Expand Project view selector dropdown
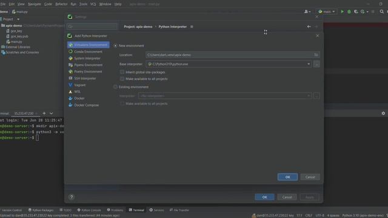Screen dimensions: 388x218 (18, 19)
